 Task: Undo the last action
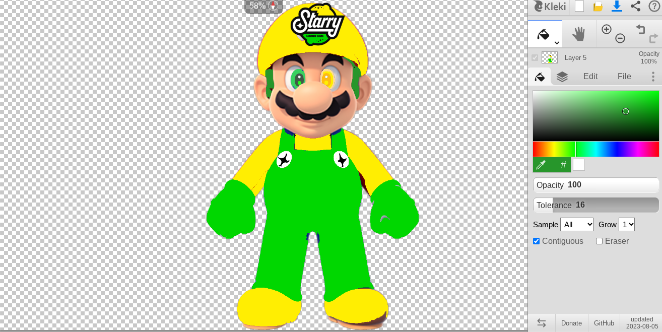click(640, 29)
